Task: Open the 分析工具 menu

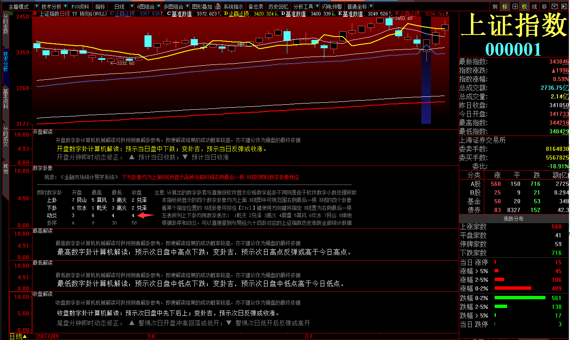Action: [303, 7]
